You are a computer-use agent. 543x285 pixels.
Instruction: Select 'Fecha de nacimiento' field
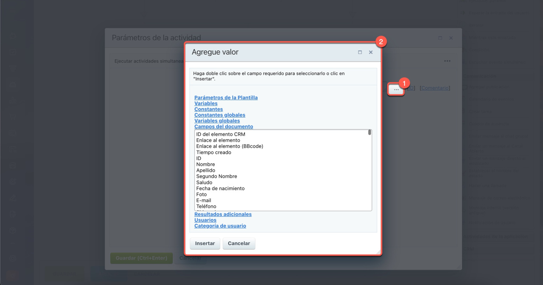(x=220, y=188)
